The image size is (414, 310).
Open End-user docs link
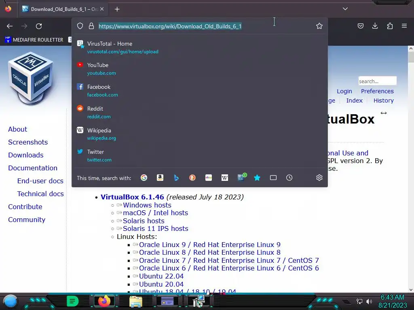(40, 181)
